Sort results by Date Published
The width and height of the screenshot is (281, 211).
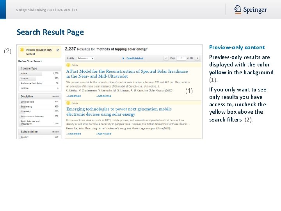(x=135, y=58)
